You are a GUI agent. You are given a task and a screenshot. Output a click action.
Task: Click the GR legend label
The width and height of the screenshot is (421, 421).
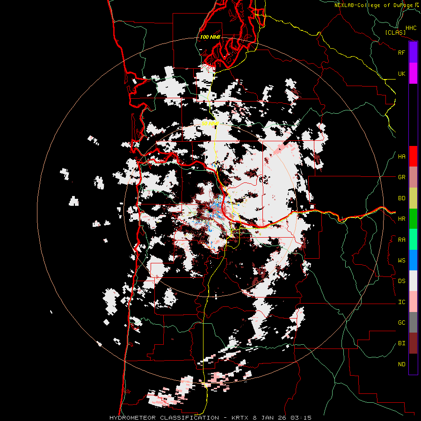point(401,177)
